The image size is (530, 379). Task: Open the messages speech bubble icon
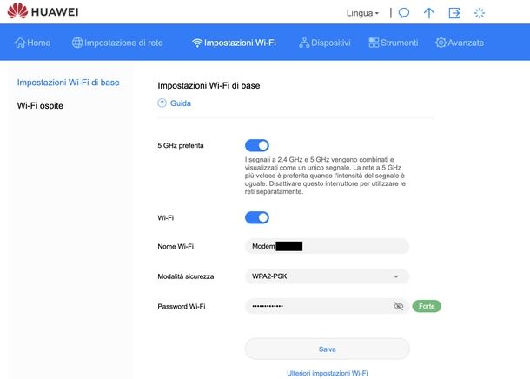404,13
